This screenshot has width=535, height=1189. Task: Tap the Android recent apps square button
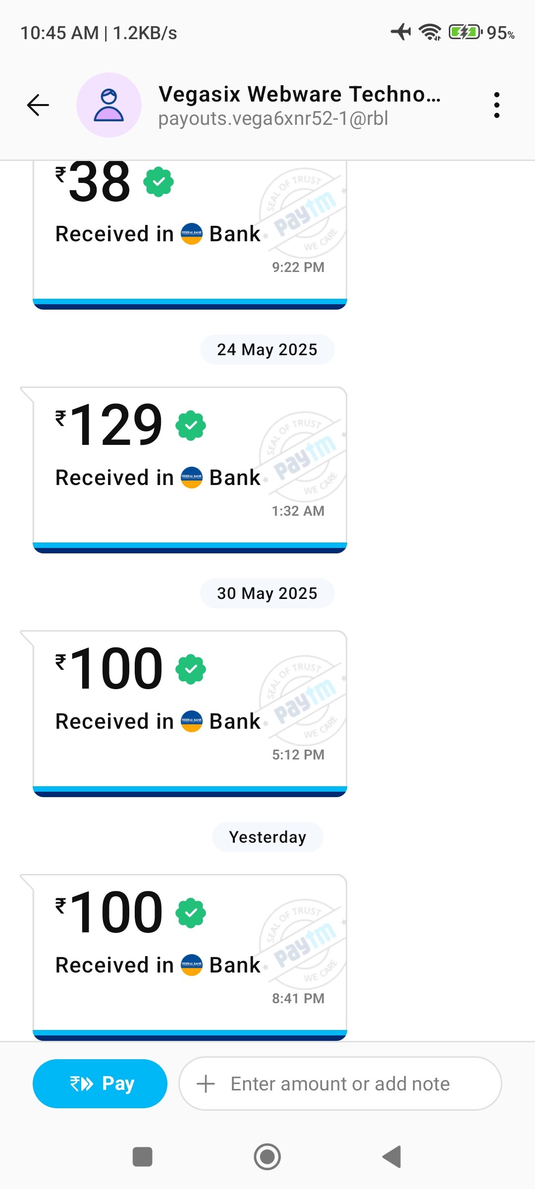pyautogui.click(x=143, y=1157)
